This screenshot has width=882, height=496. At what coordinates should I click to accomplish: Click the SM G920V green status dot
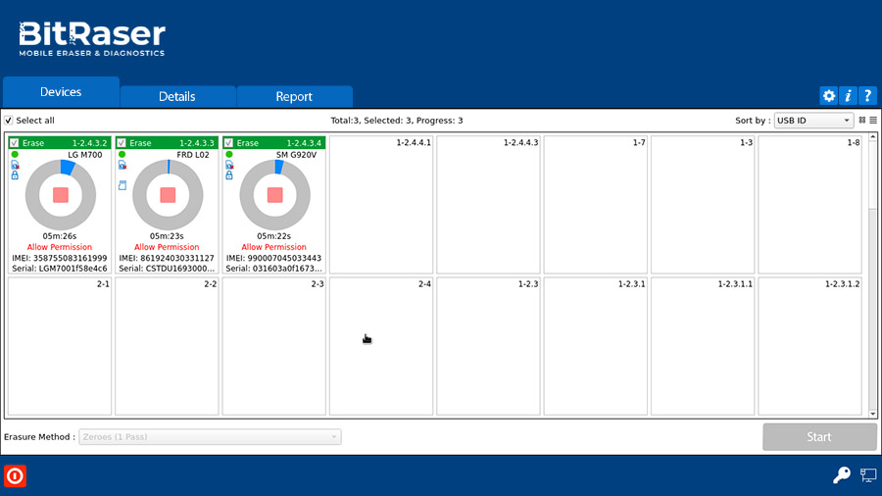(x=229, y=154)
